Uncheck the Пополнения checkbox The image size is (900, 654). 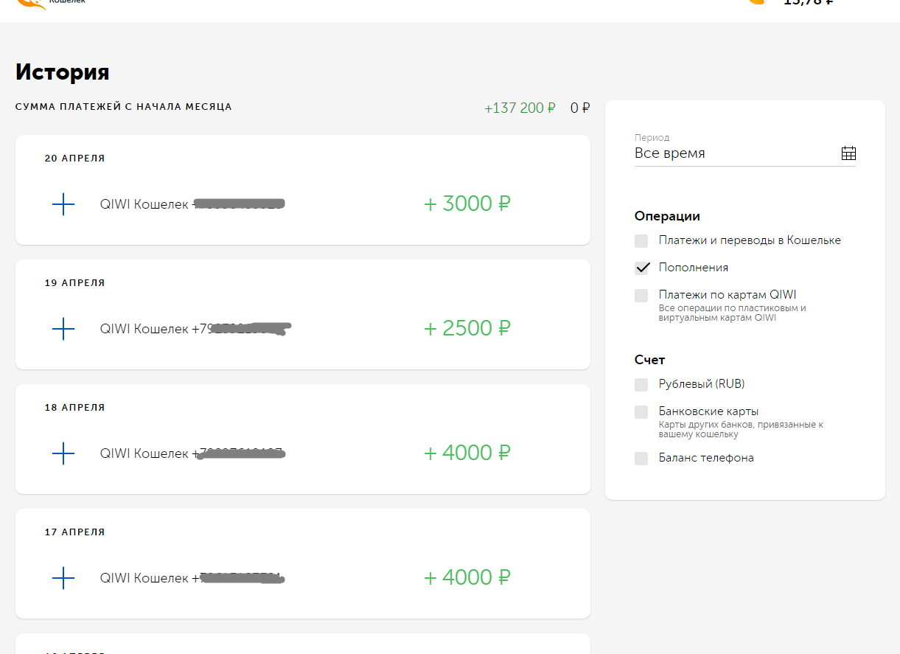(x=641, y=268)
